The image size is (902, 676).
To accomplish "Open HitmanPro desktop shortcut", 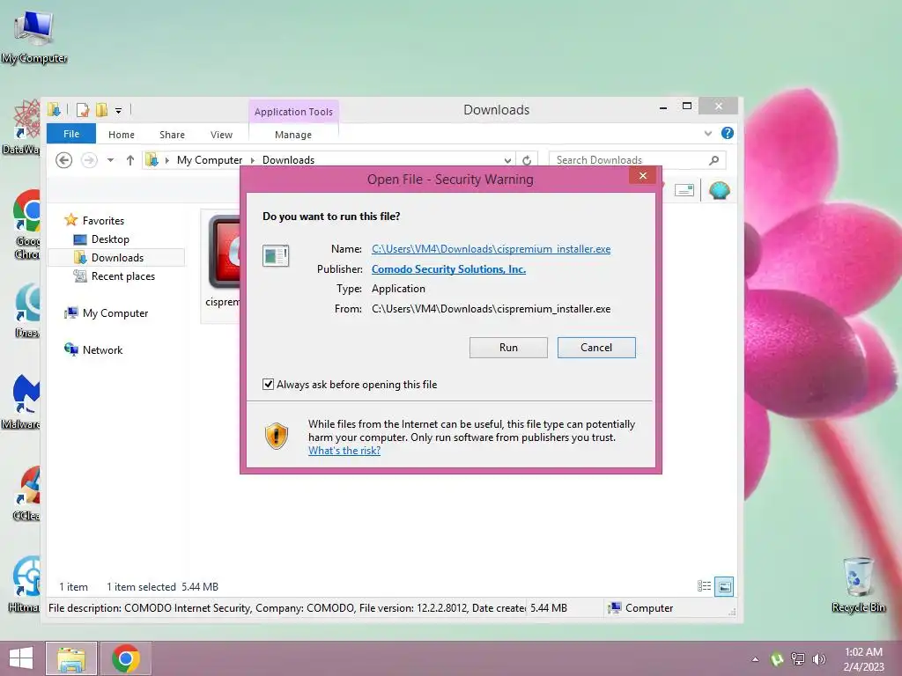I will (26, 584).
